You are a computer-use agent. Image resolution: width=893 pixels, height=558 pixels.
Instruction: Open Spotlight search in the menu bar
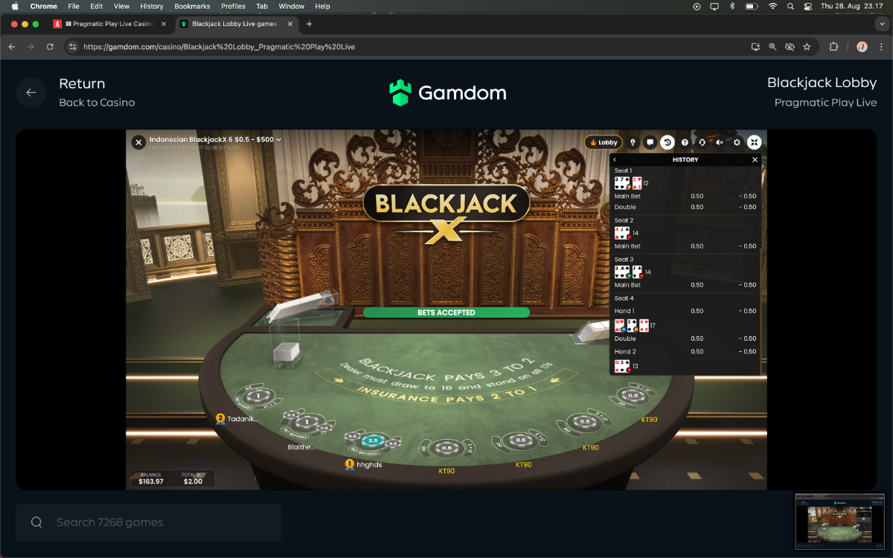coord(790,6)
